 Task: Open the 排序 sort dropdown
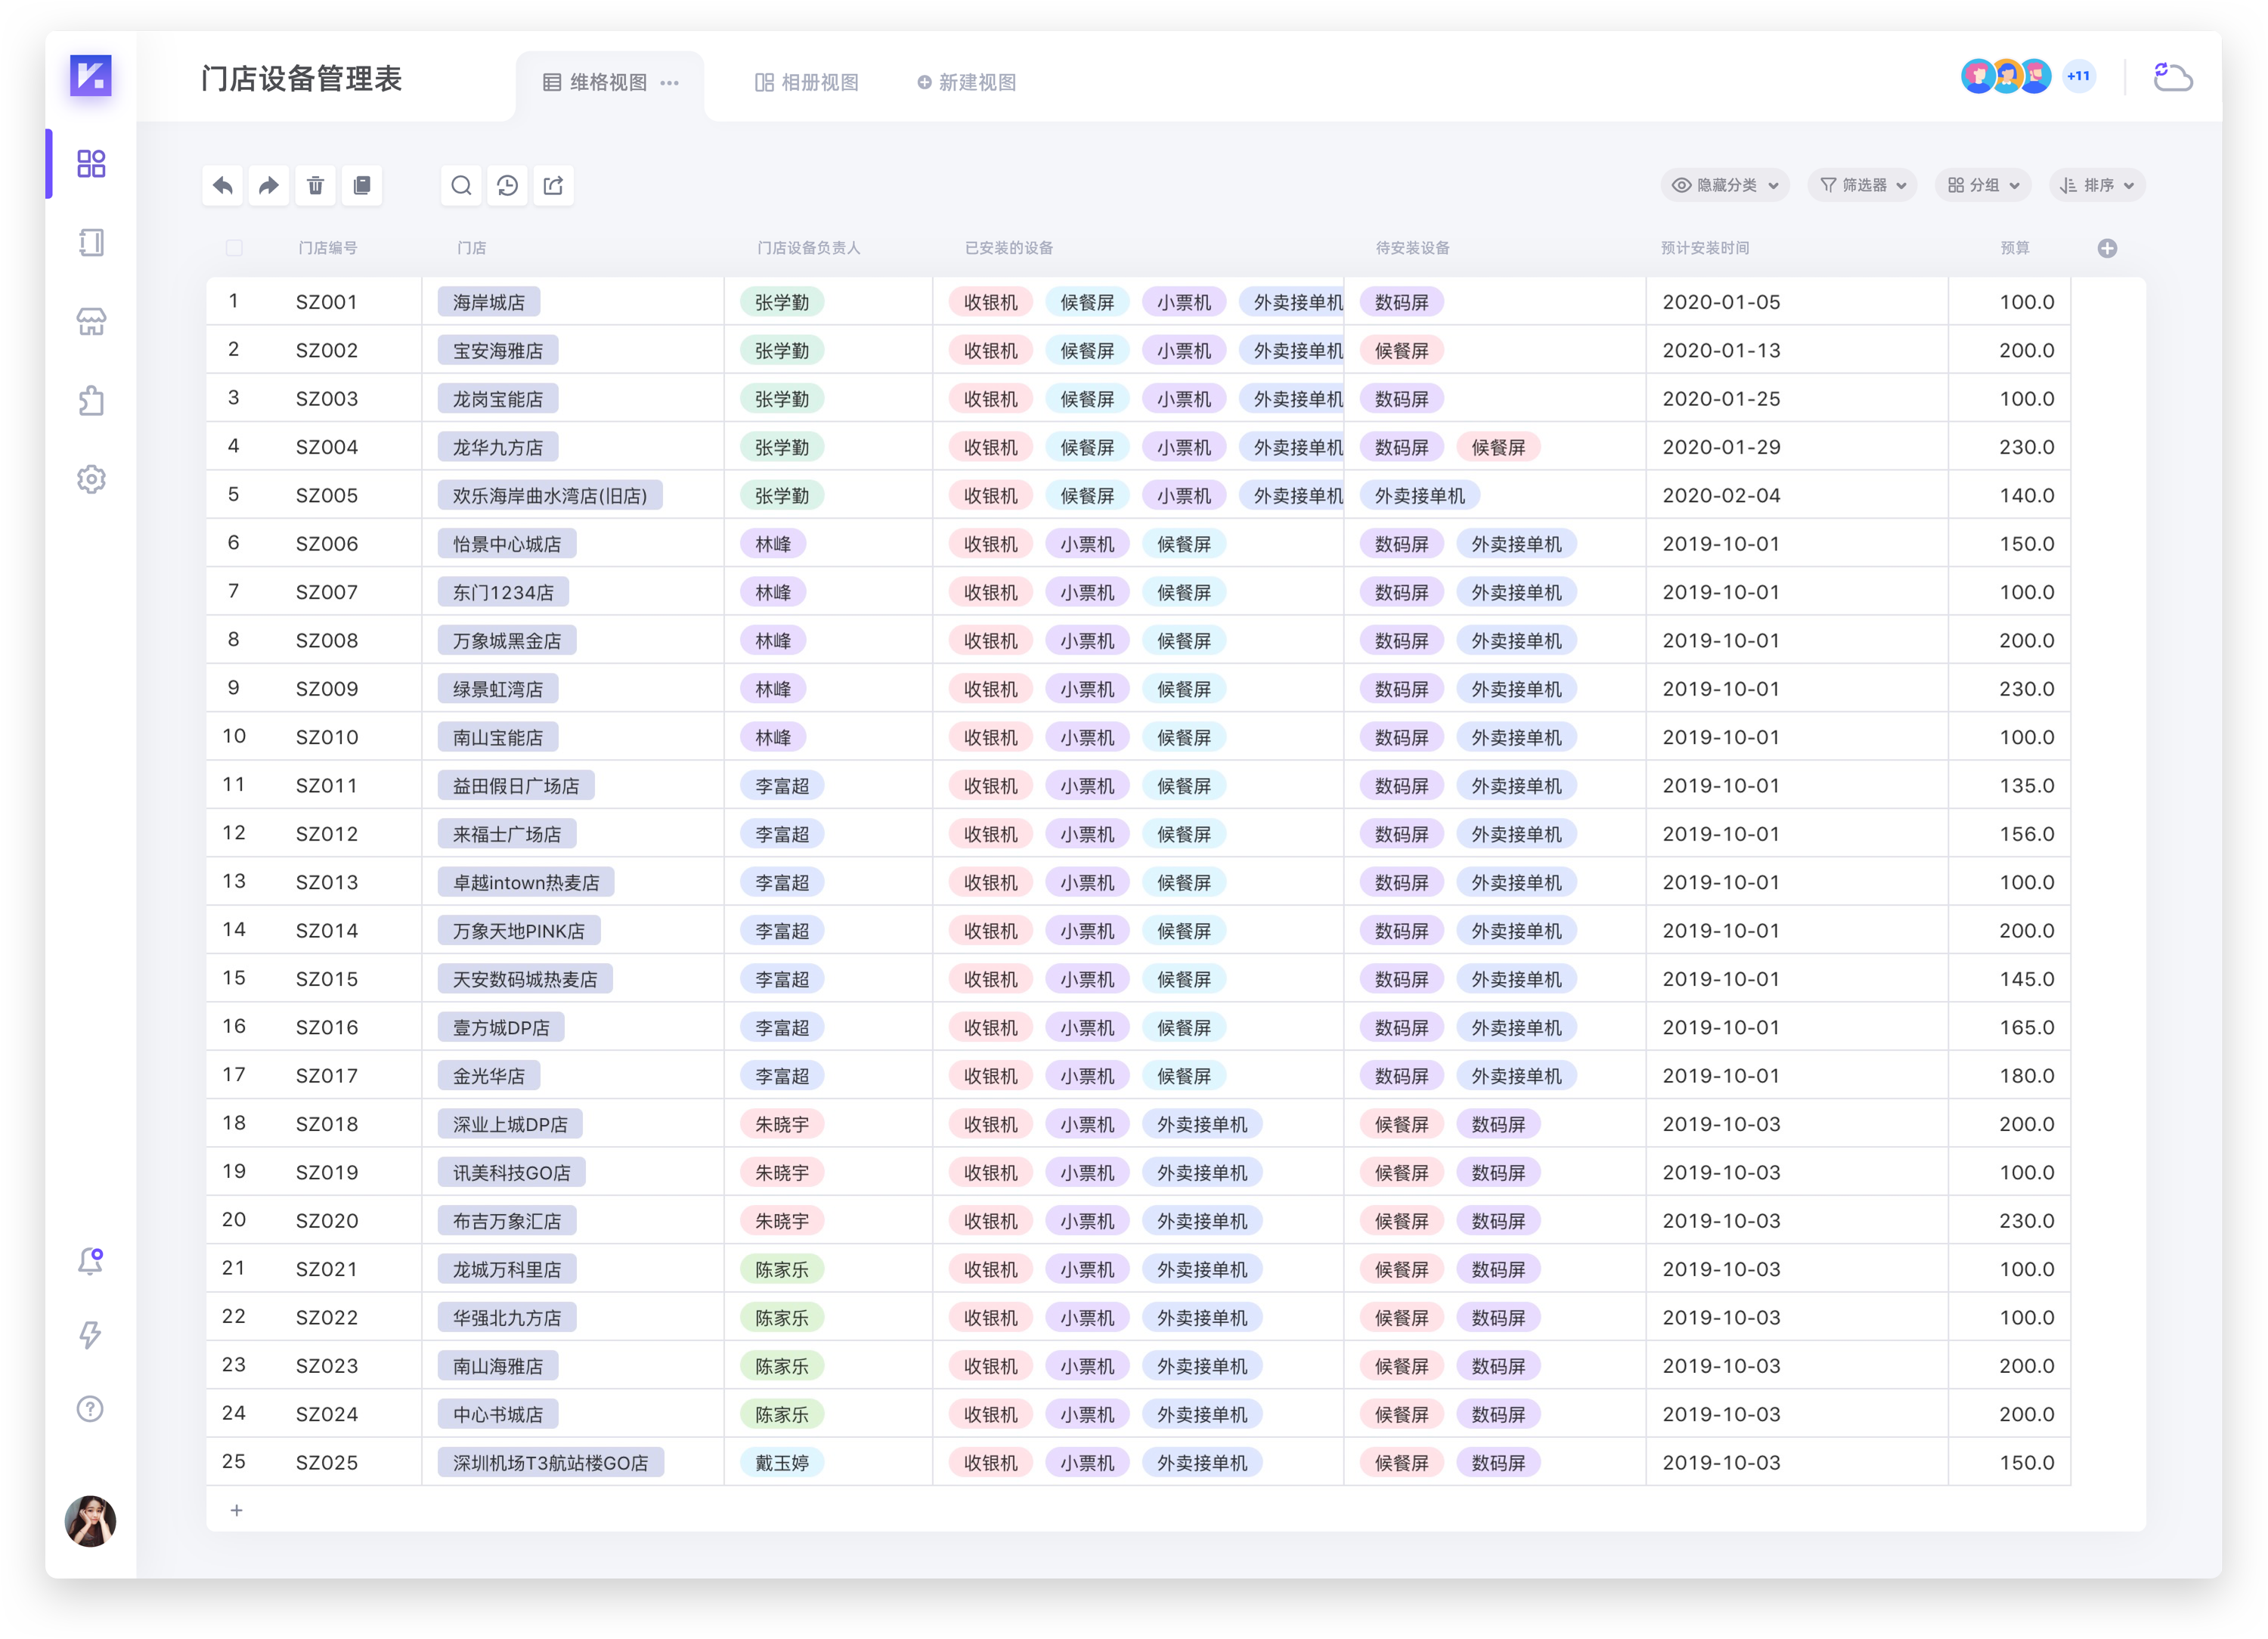click(2097, 186)
